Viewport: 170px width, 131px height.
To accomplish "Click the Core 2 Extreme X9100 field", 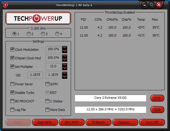I will click(x=111, y=98).
